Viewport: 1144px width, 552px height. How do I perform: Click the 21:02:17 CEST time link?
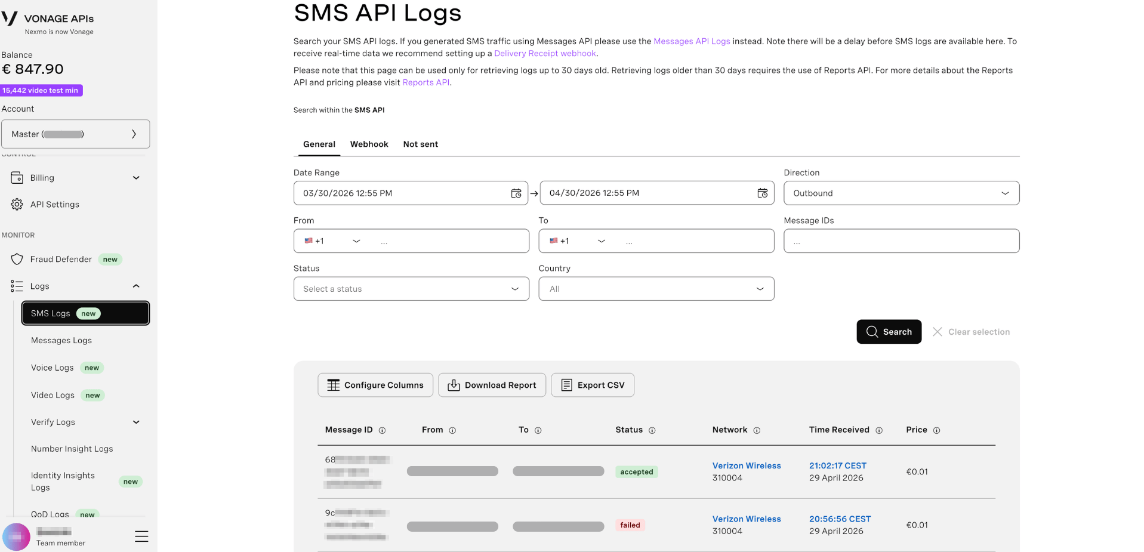tap(837, 466)
